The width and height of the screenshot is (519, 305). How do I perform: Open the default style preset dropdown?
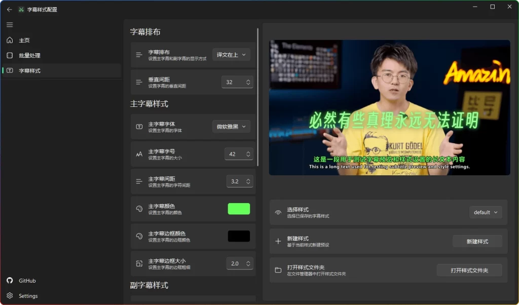(485, 212)
